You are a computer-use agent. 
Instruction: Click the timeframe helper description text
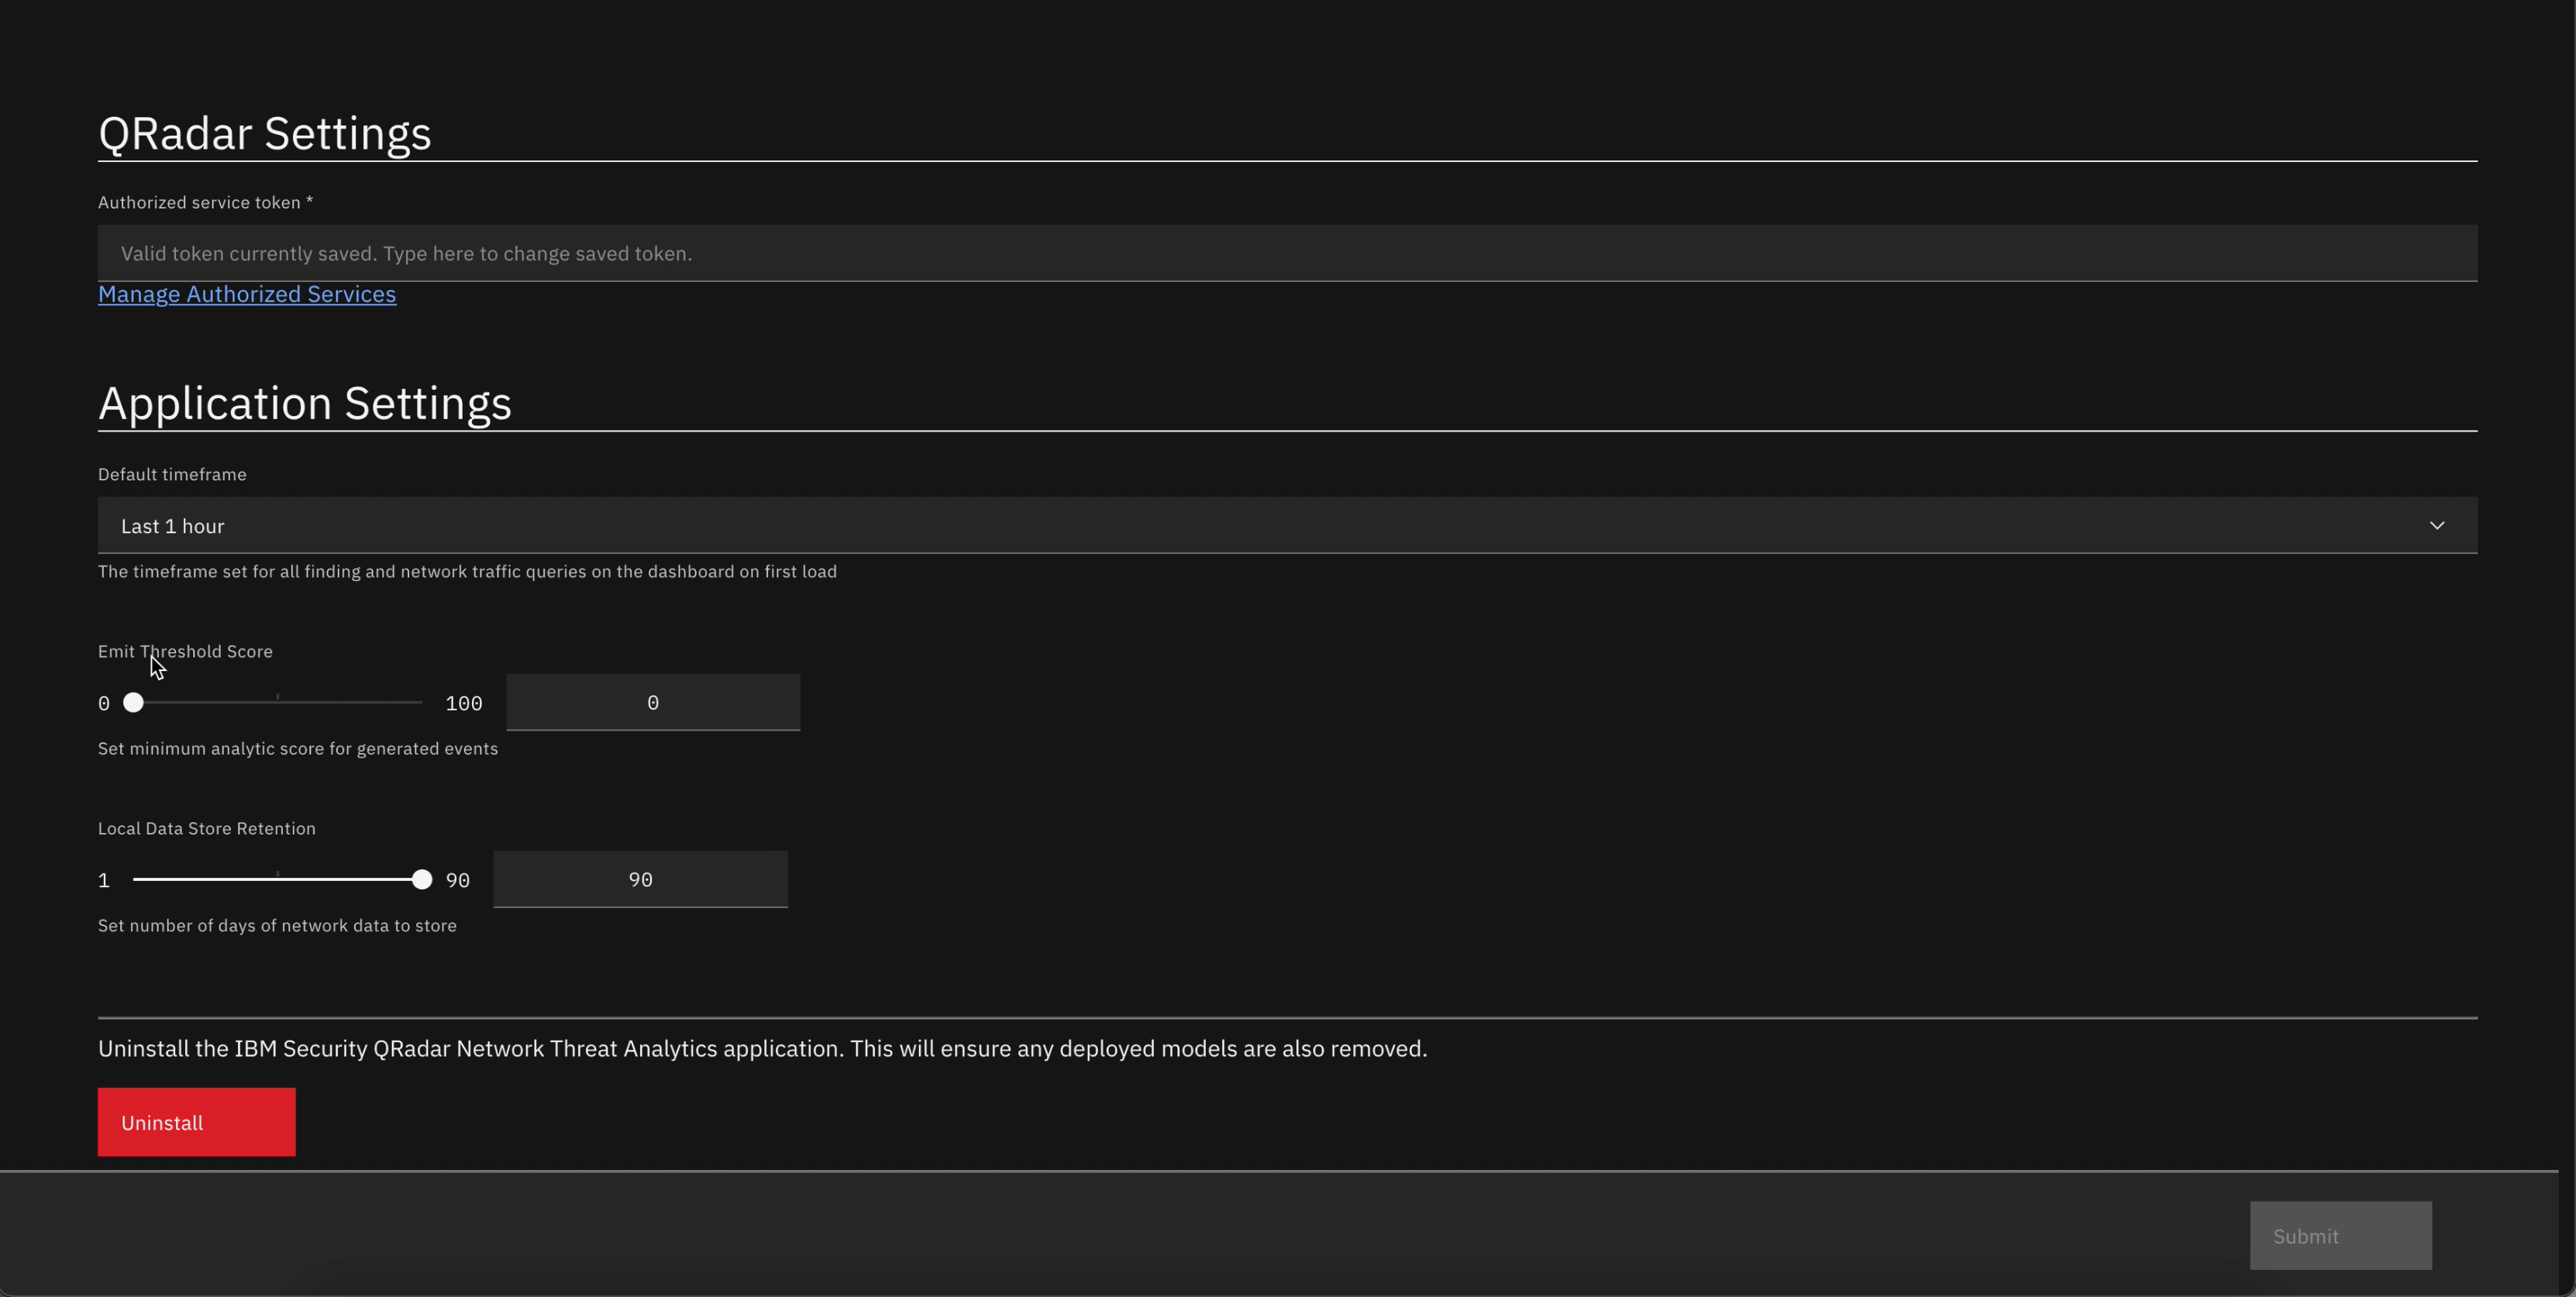[x=467, y=572]
